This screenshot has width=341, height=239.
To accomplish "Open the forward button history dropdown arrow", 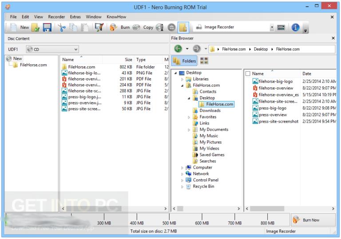I will click(206, 49).
